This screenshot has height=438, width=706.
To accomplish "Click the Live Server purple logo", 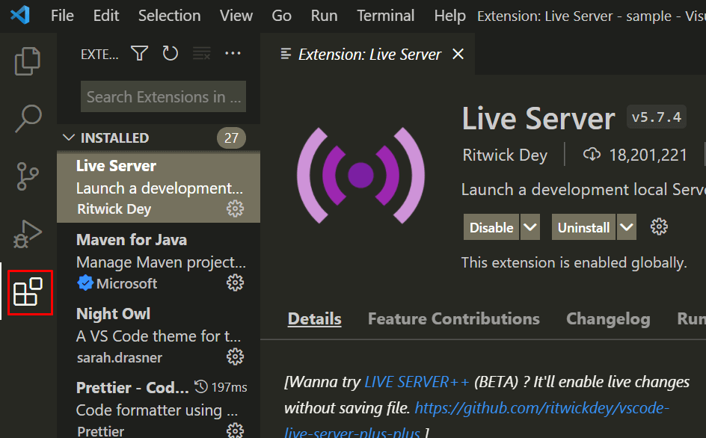I will (x=360, y=175).
